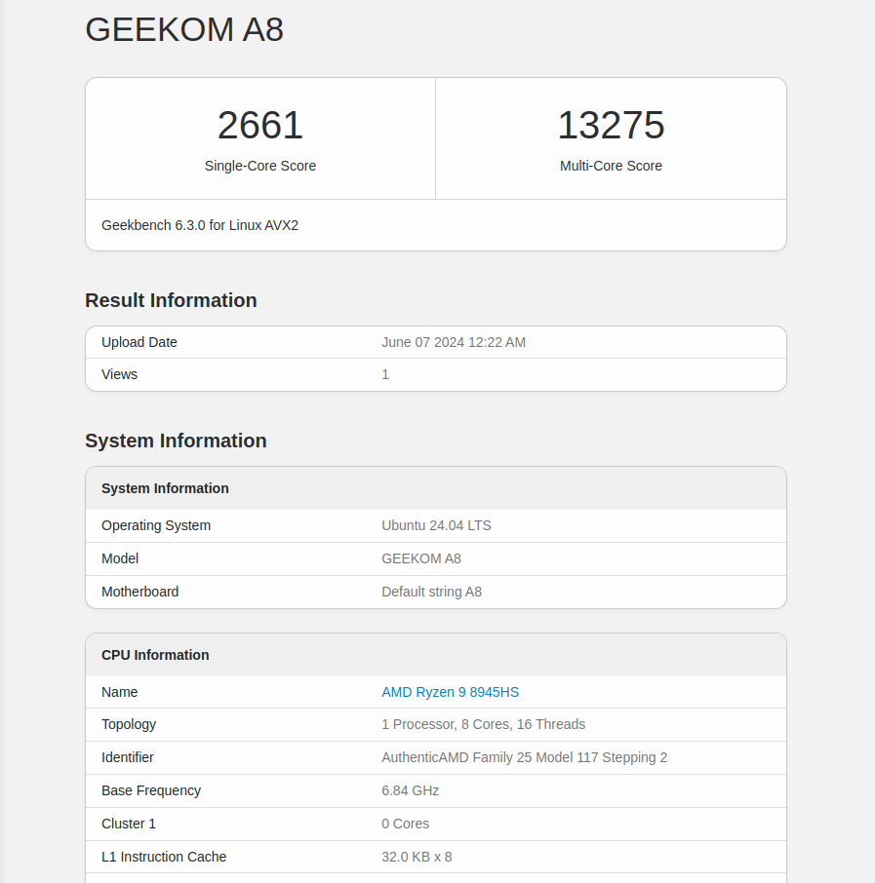Click the Identifier row label
This screenshot has width=875, height=883.
tap(128, 757)
